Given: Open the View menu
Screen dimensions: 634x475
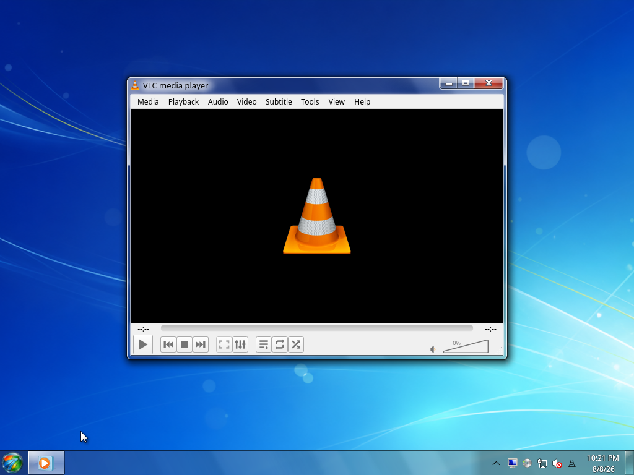Looking at the screenshot, I should pyautogui.click(x=336, y=102).
